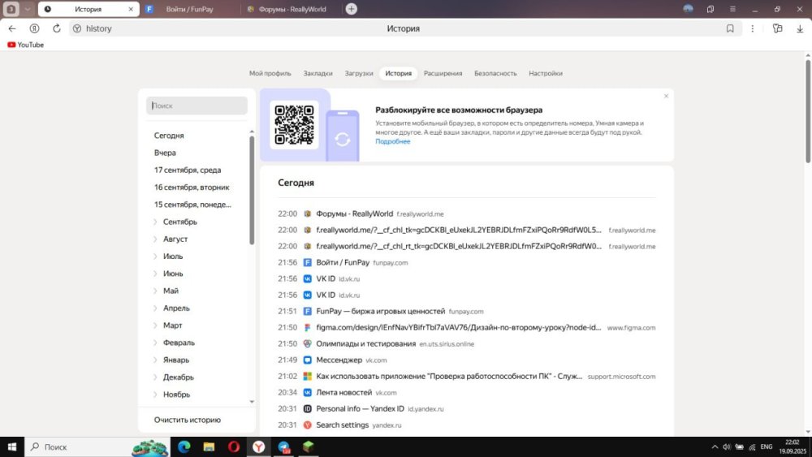
Task: Switch to the Войти / FunPay tab
Action: point(189,9)
